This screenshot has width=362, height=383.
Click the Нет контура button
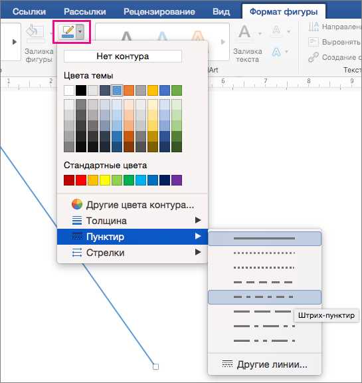123,56
